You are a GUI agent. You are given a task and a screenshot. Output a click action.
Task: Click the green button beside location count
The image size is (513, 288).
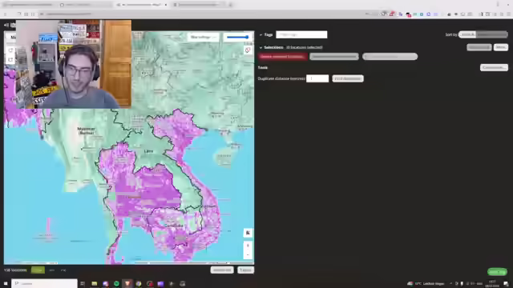[x=38, y=270]
